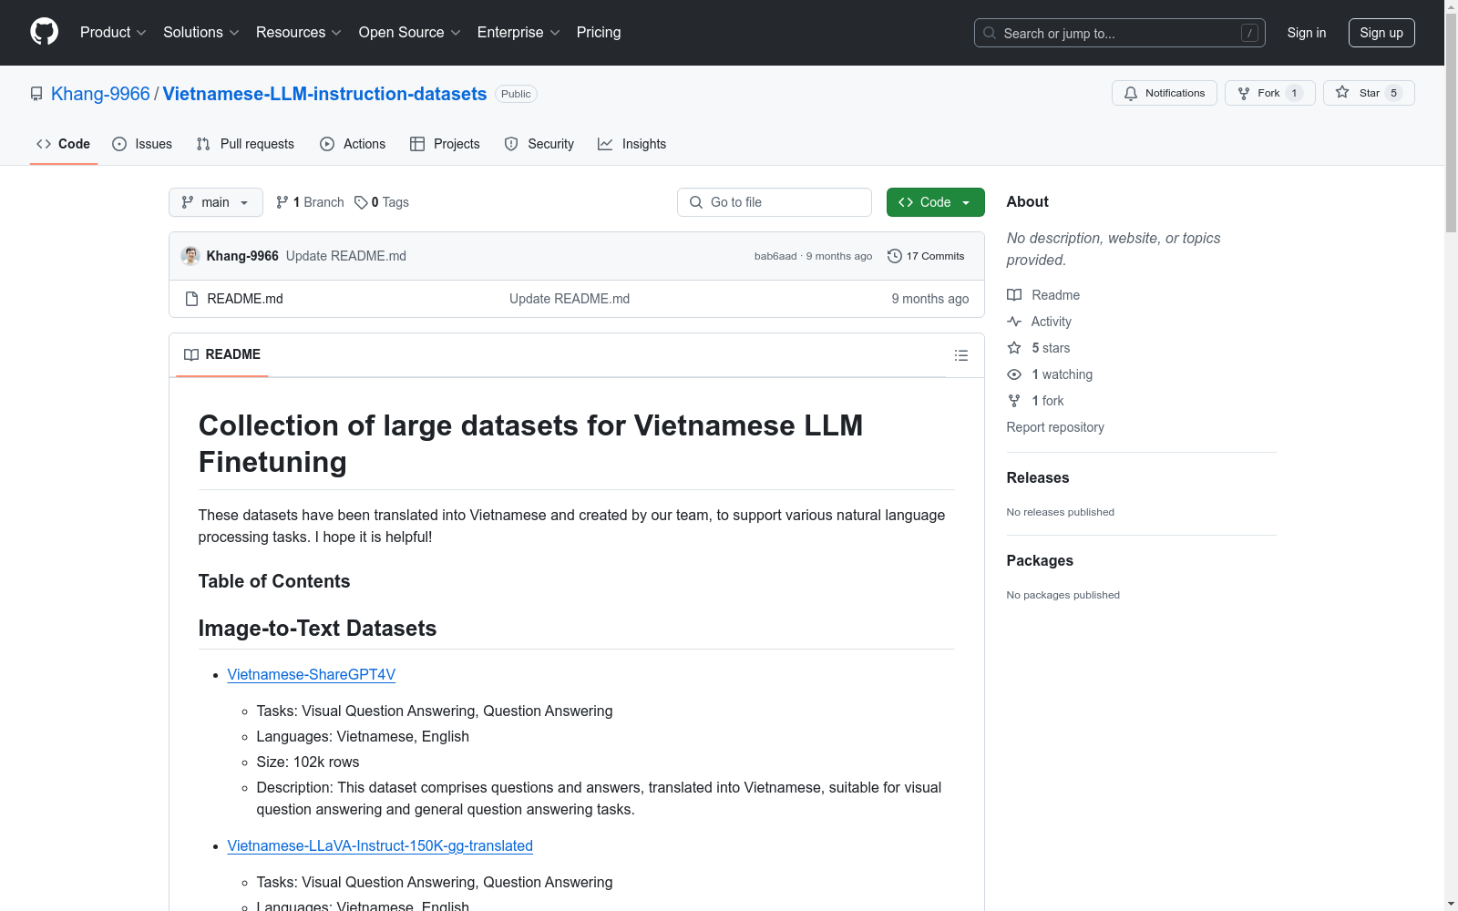Screen dimensions: 1458x911
Task: Click the Go to file input
Action: (x=775, y=202)
